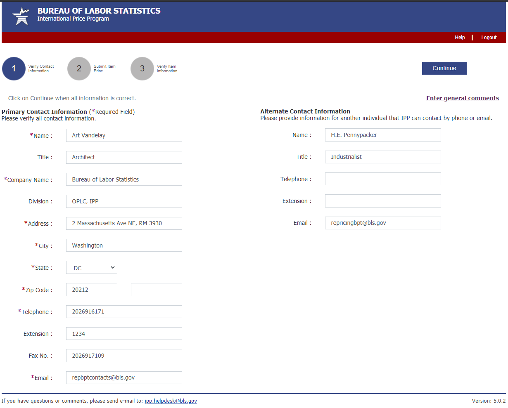
Task: Open the State dropdown showing DC
Action: 92,267
